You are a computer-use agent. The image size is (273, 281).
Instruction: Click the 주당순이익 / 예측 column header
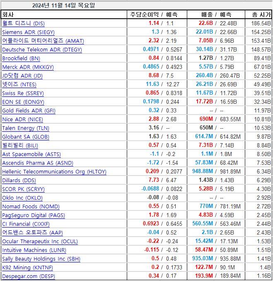[154, 15]
